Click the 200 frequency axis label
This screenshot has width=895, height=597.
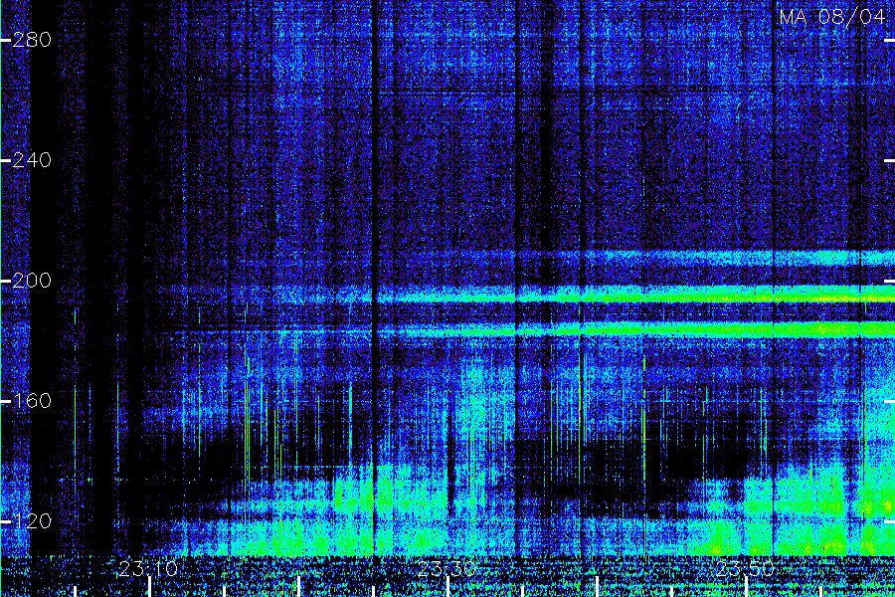click(x=32, y=281)
